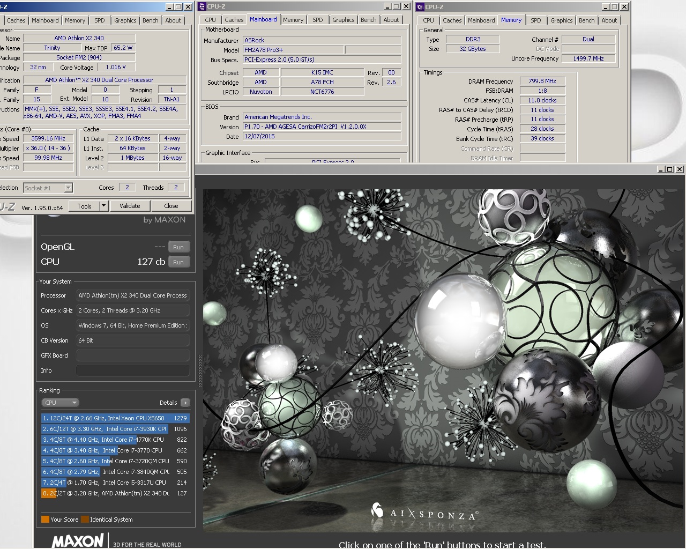Image resolution: width=686 pixels, height=549 pixels.
Task: Open About tab in right CPU-Z window
Action: [609, 20]
